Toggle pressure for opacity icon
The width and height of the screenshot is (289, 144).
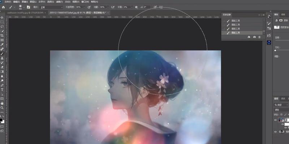(89, 7)
